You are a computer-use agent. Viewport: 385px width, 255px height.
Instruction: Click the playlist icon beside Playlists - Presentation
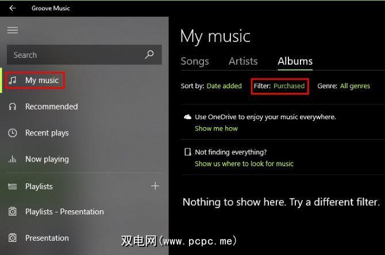(13, 211)
